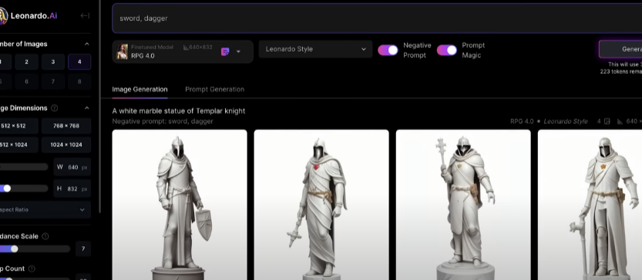Select the Image Generation tab
The height and width of the screenshot is (280, 642).
[139, 89]
